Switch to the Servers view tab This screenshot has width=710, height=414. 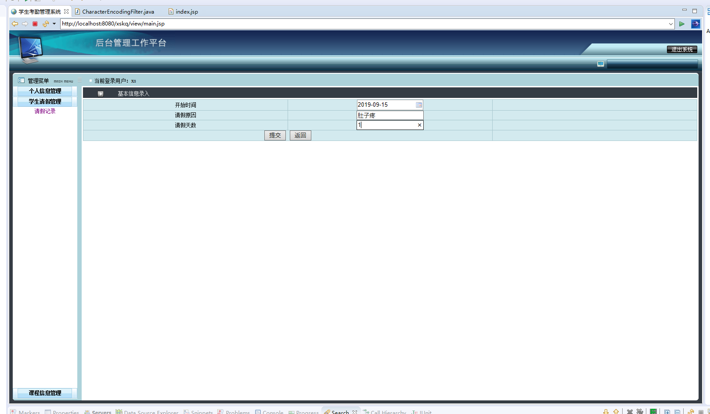[x=97, y=412]
